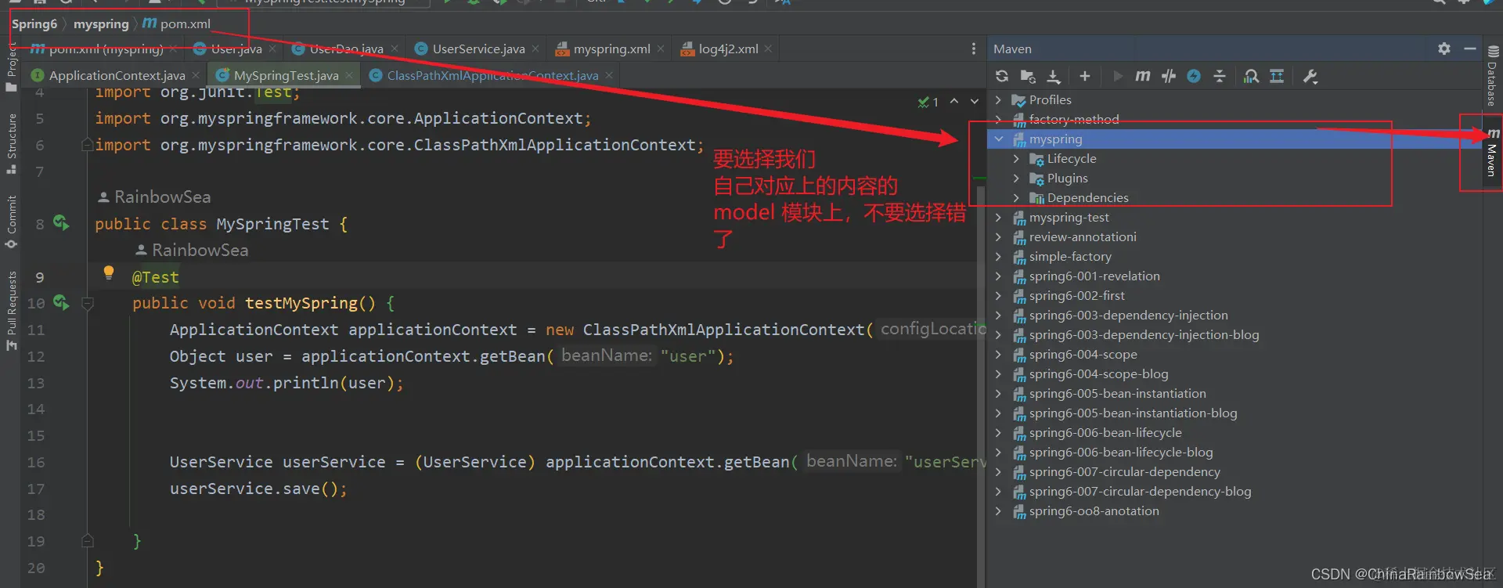Screen dimensions: 1503x588
Task: Execute Maven goal 'm' icon
Action: coord(1143,76)
